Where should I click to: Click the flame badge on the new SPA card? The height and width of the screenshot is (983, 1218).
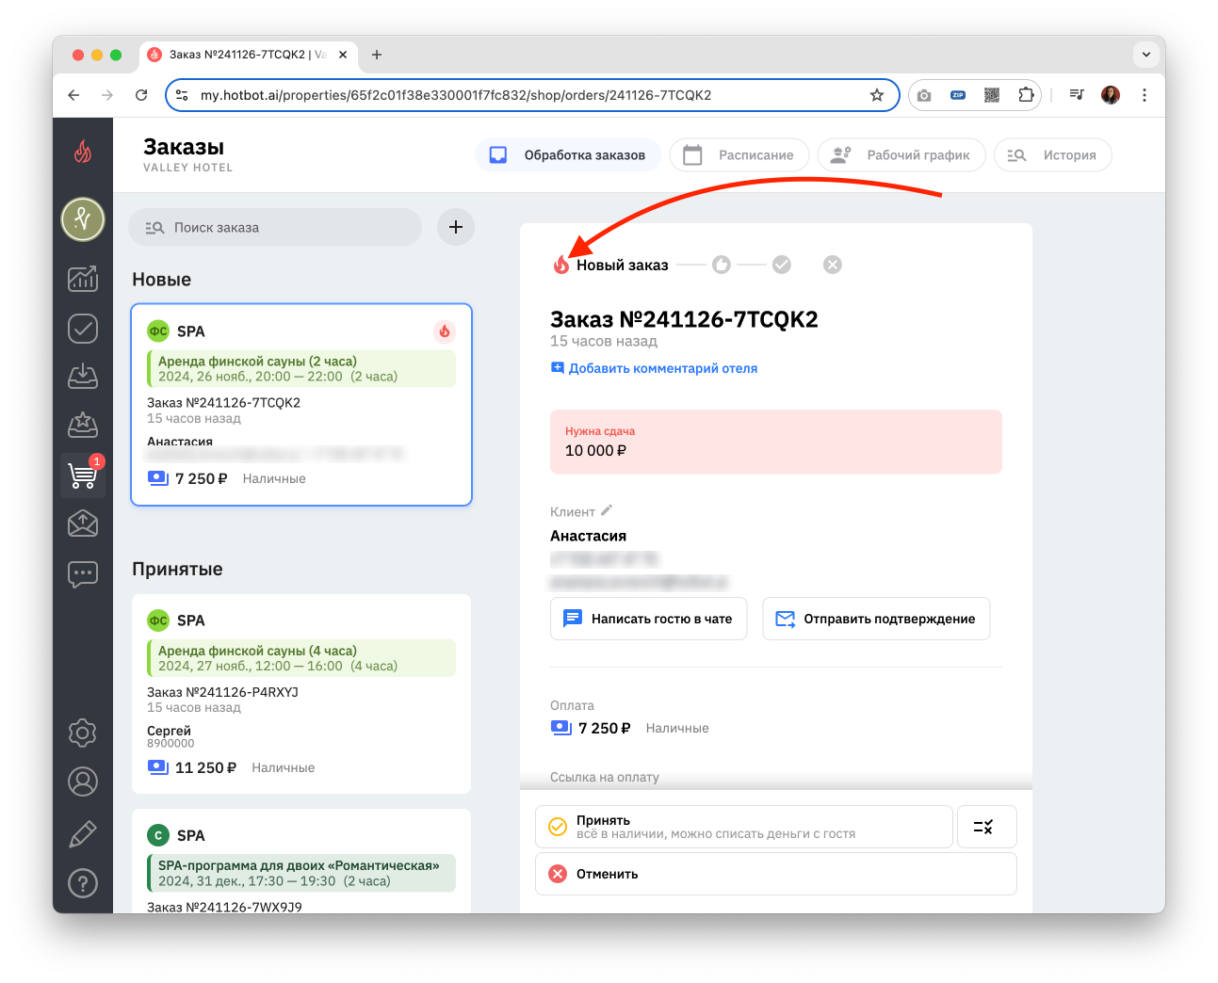coord(445,331)
